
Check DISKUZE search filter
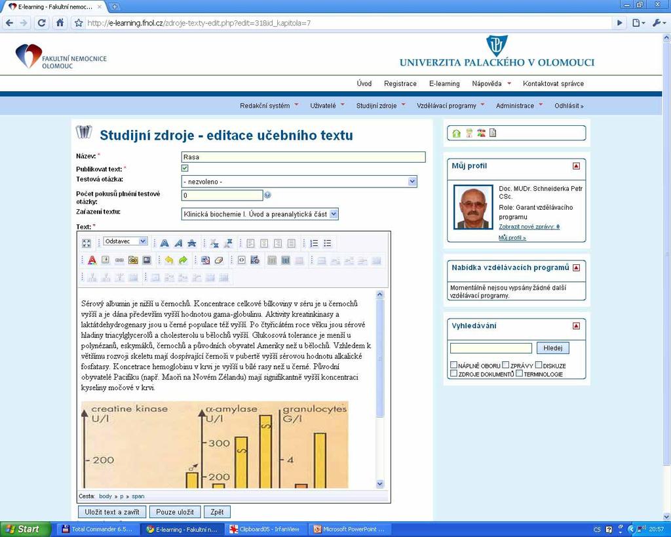coord(539,365)
